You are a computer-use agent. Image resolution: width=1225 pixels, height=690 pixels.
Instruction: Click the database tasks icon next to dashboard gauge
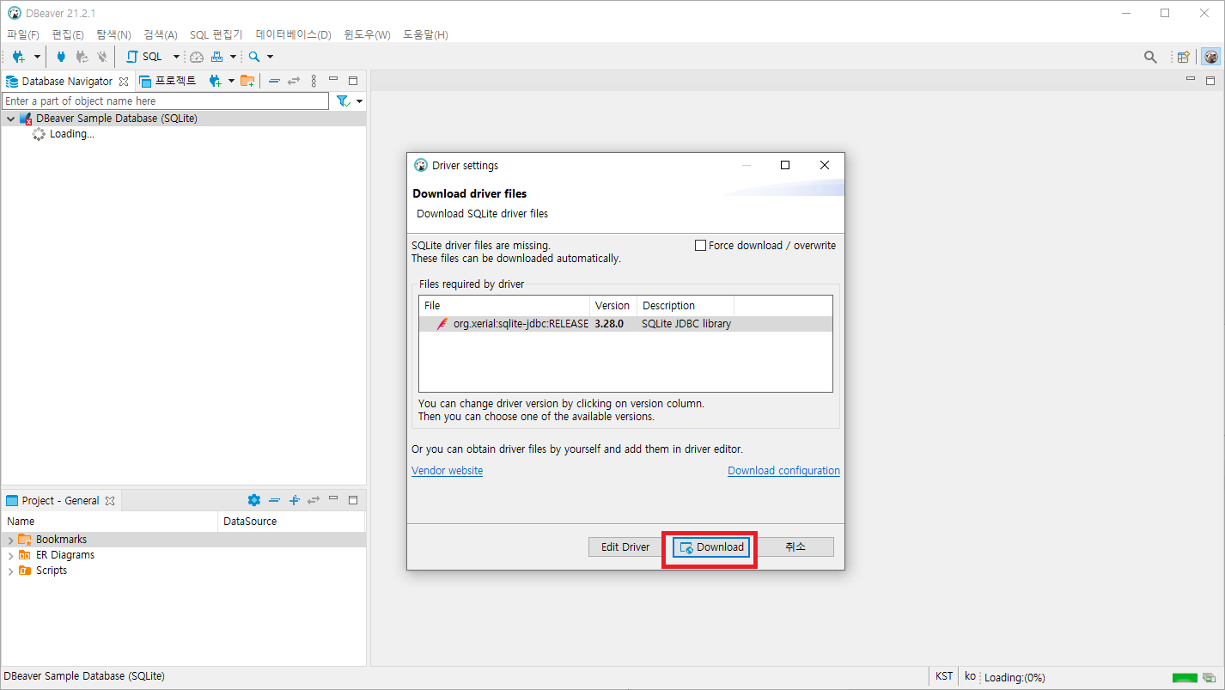pos(217,57)
